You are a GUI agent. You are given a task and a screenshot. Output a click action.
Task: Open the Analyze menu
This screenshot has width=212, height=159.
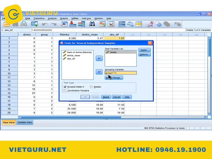tap(52, 18)
